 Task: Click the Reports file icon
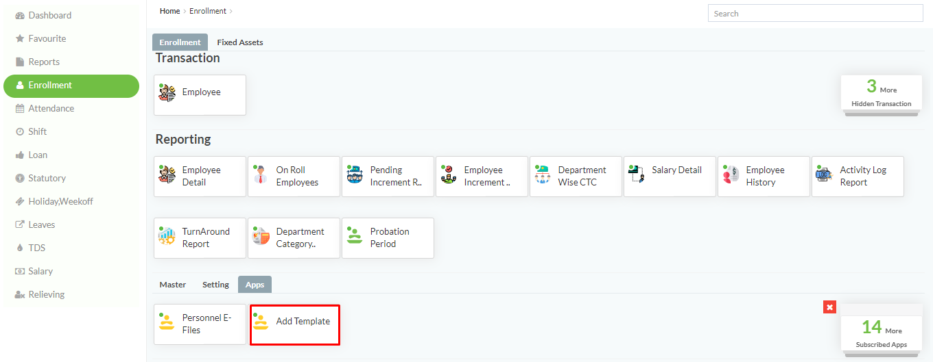20,62
